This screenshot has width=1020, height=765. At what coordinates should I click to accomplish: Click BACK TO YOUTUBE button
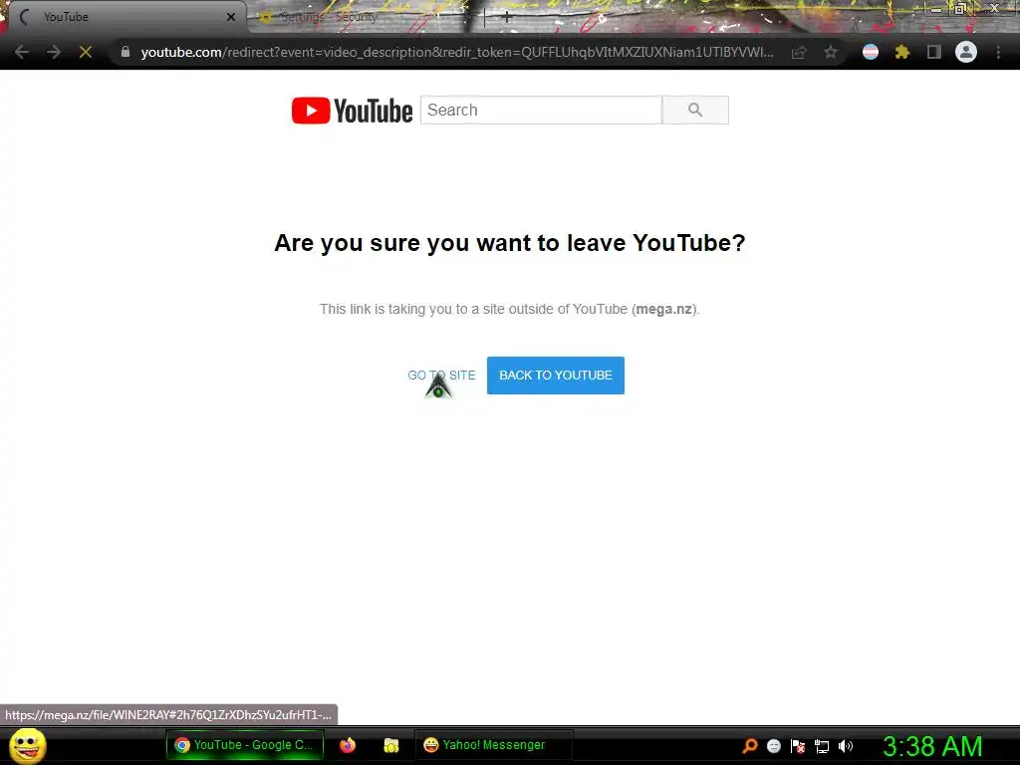(556, 376)
